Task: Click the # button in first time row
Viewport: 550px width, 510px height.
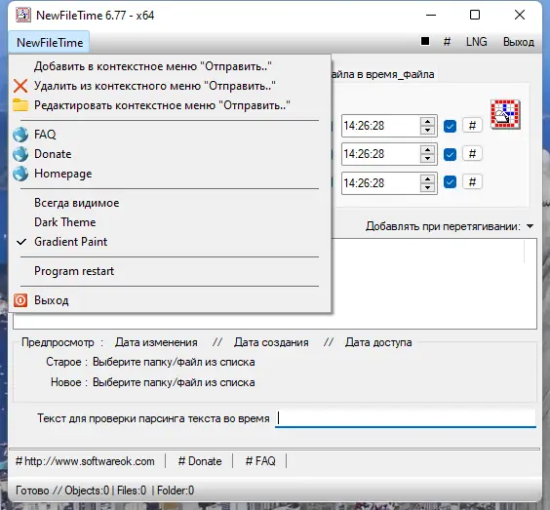Action: tap(472, 125)
